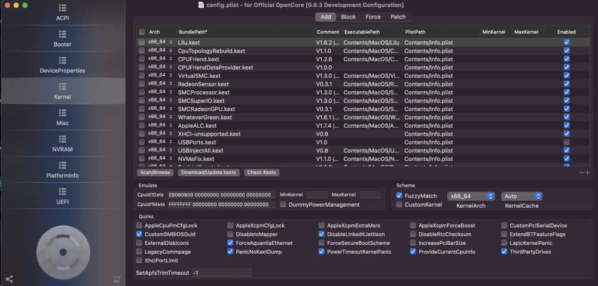Open the PlatformInfo section icon
This screenshot has height=286, width=598.
[x=63, y=165]
